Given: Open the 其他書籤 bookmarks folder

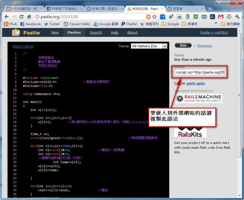Looking at the screenshot, I should coord(230,24).
